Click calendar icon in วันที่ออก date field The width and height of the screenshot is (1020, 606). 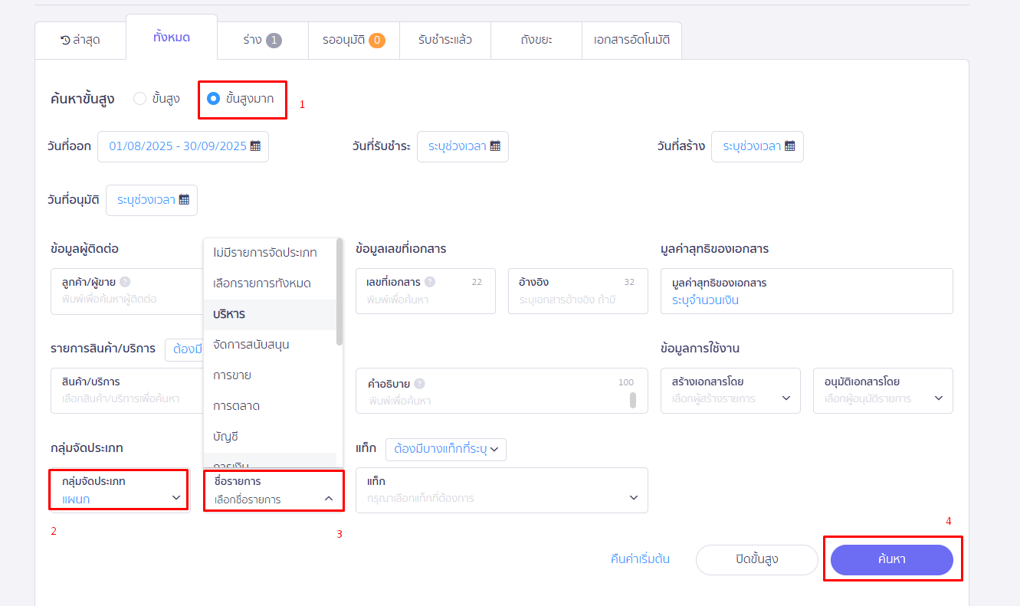point(255,146)
